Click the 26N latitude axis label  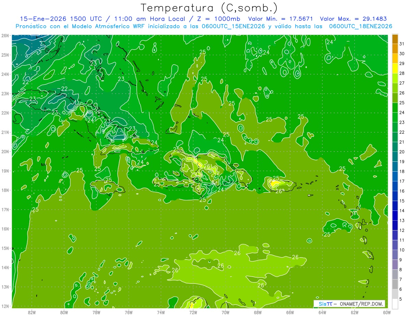5,36
